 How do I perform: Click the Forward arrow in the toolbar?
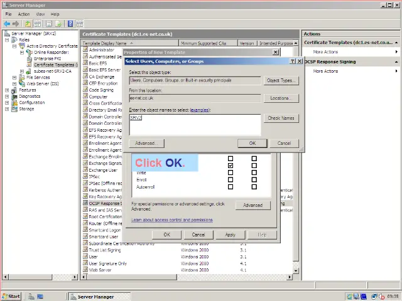(x=16, y=24)
